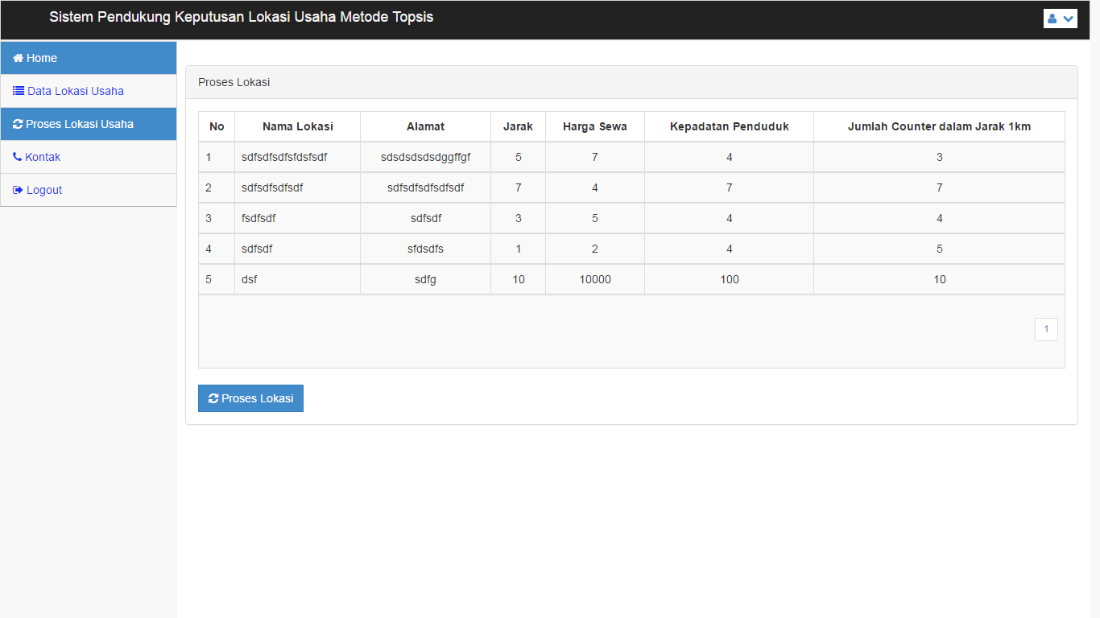The image size is (1100, 618).
Task: Select address cell sdfsdfsdfsdfsdf
Action: tap(425, 187)
